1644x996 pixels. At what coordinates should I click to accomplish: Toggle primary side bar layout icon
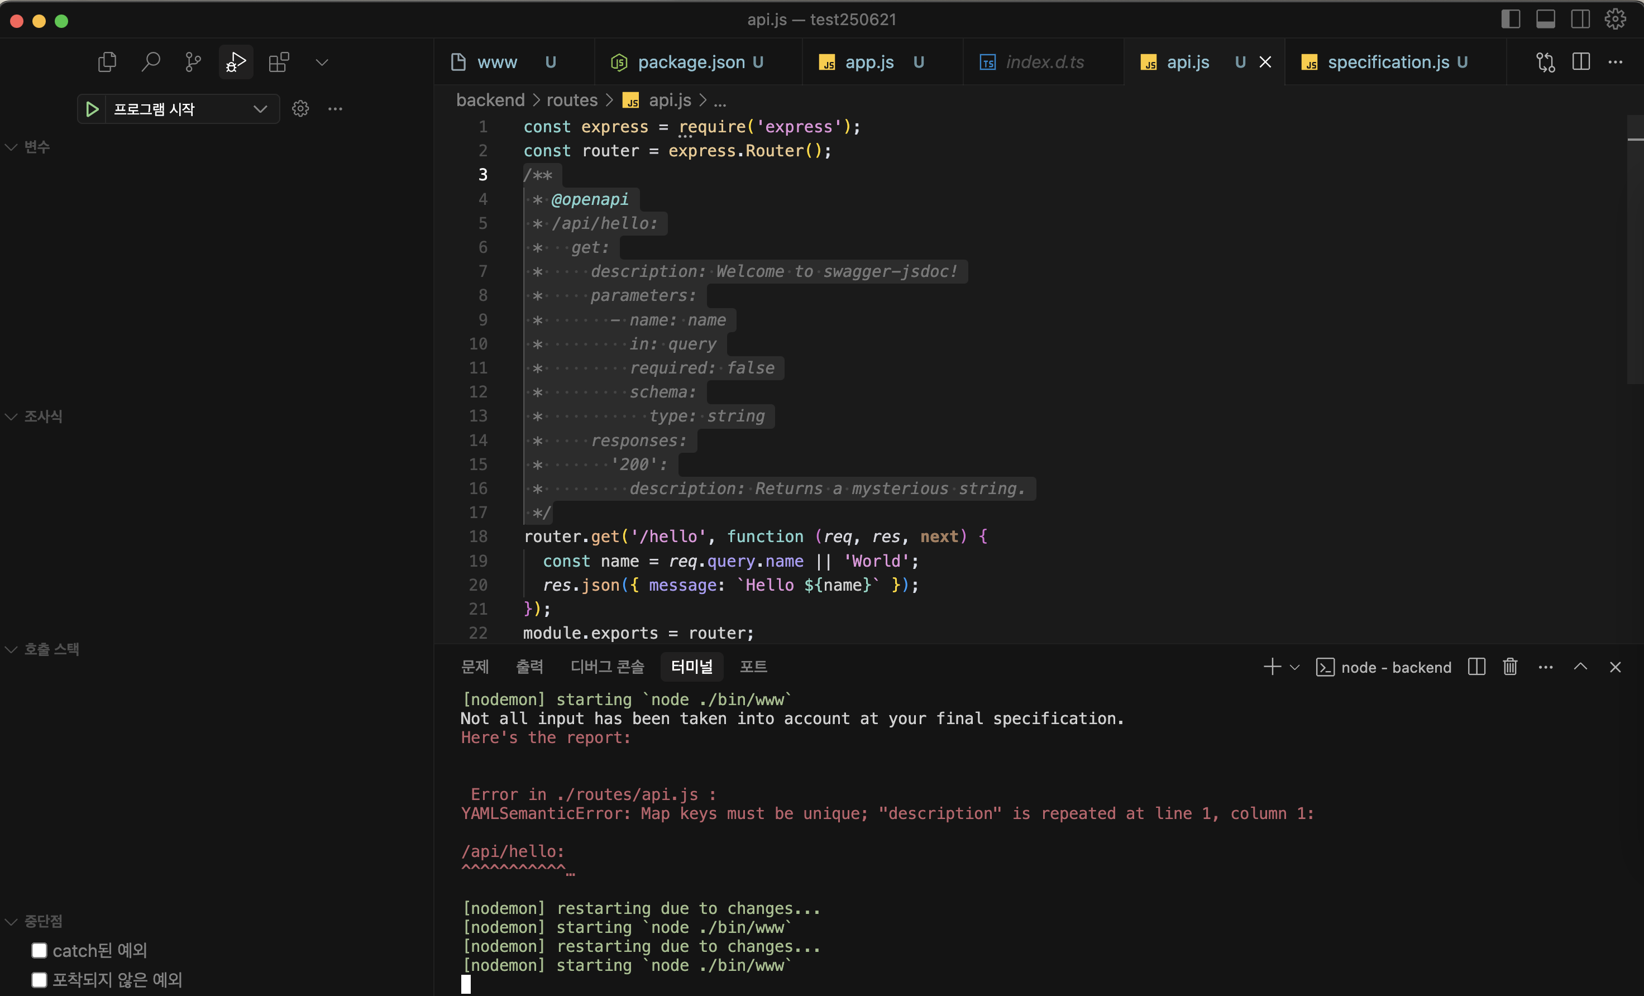(1511, 20)
